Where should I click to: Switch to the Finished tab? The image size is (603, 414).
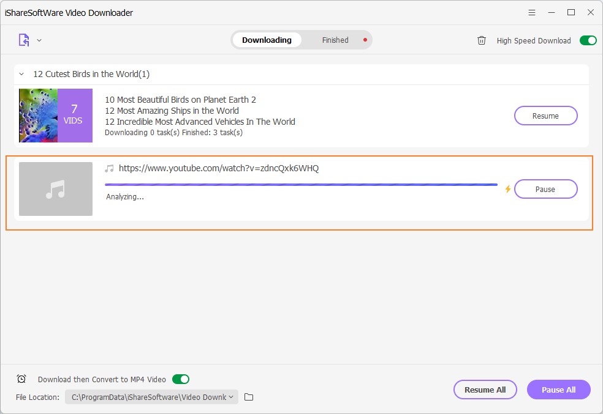pyautogui.click(x=335, y=40)
